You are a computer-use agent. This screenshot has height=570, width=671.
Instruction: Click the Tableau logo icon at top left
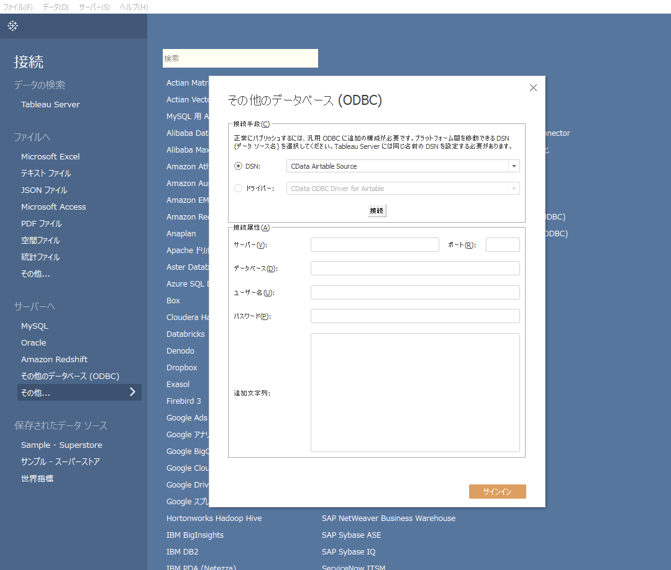(x=13, y=26)
